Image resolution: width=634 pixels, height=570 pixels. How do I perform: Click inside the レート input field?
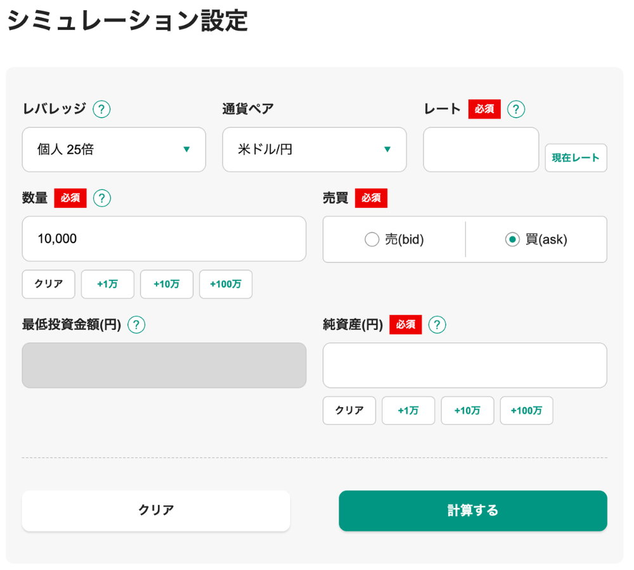[481, 149]
